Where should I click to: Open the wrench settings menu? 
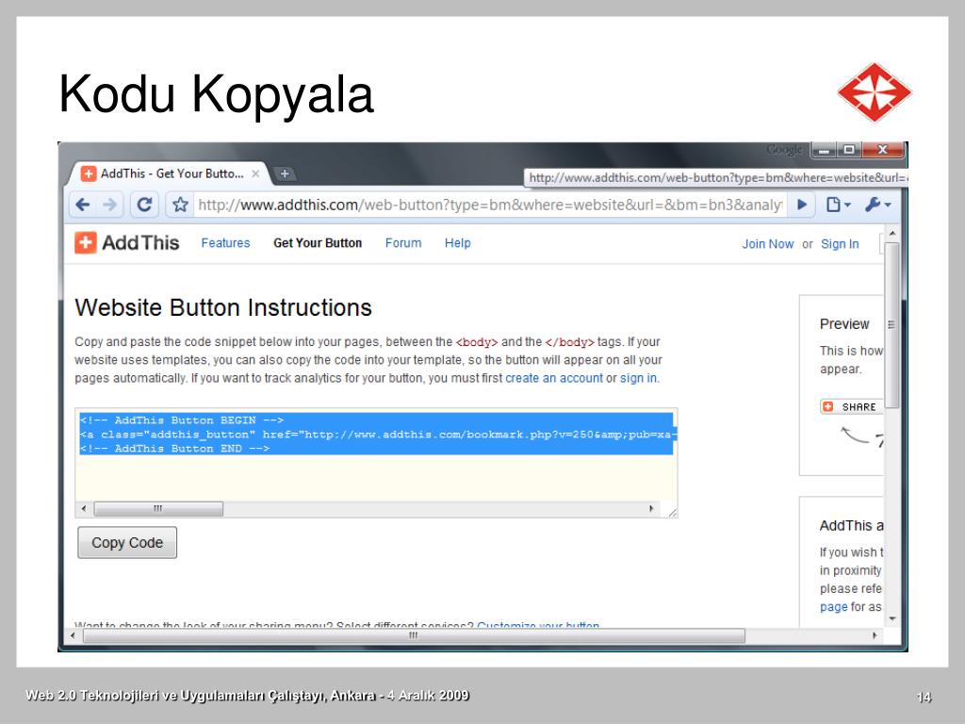pyautogui.click(x=877, y=205)
